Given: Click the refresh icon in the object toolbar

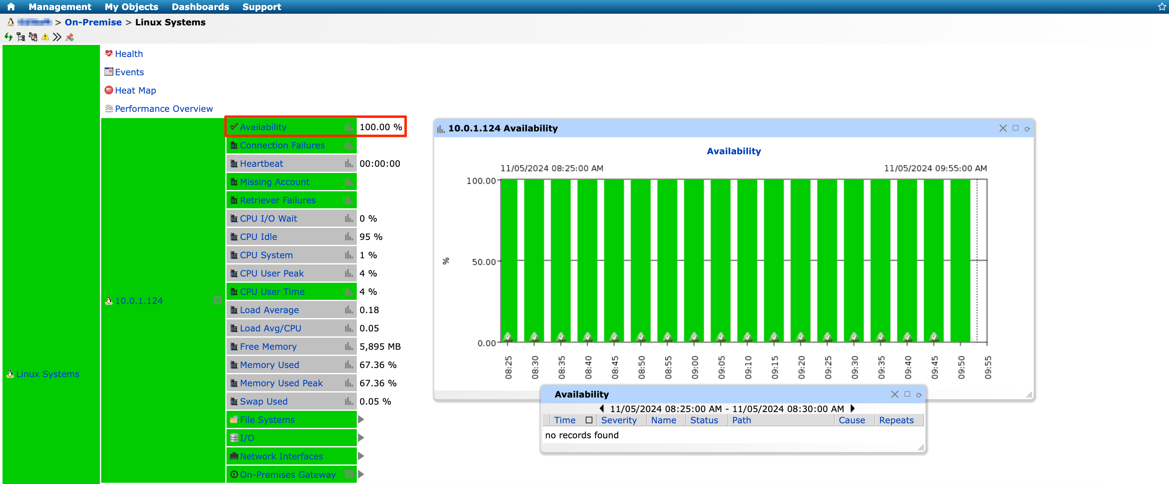Looking at the screenshot, I should point(8,37).
